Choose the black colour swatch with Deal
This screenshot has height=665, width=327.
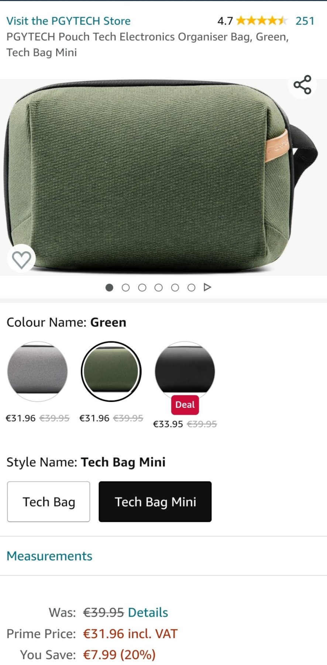[x=185, y=371]
